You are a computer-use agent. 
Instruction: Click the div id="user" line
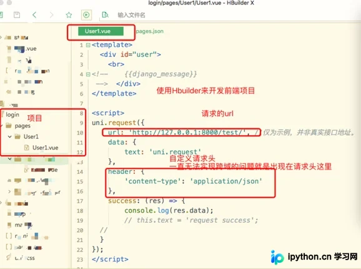pos(131,54)
